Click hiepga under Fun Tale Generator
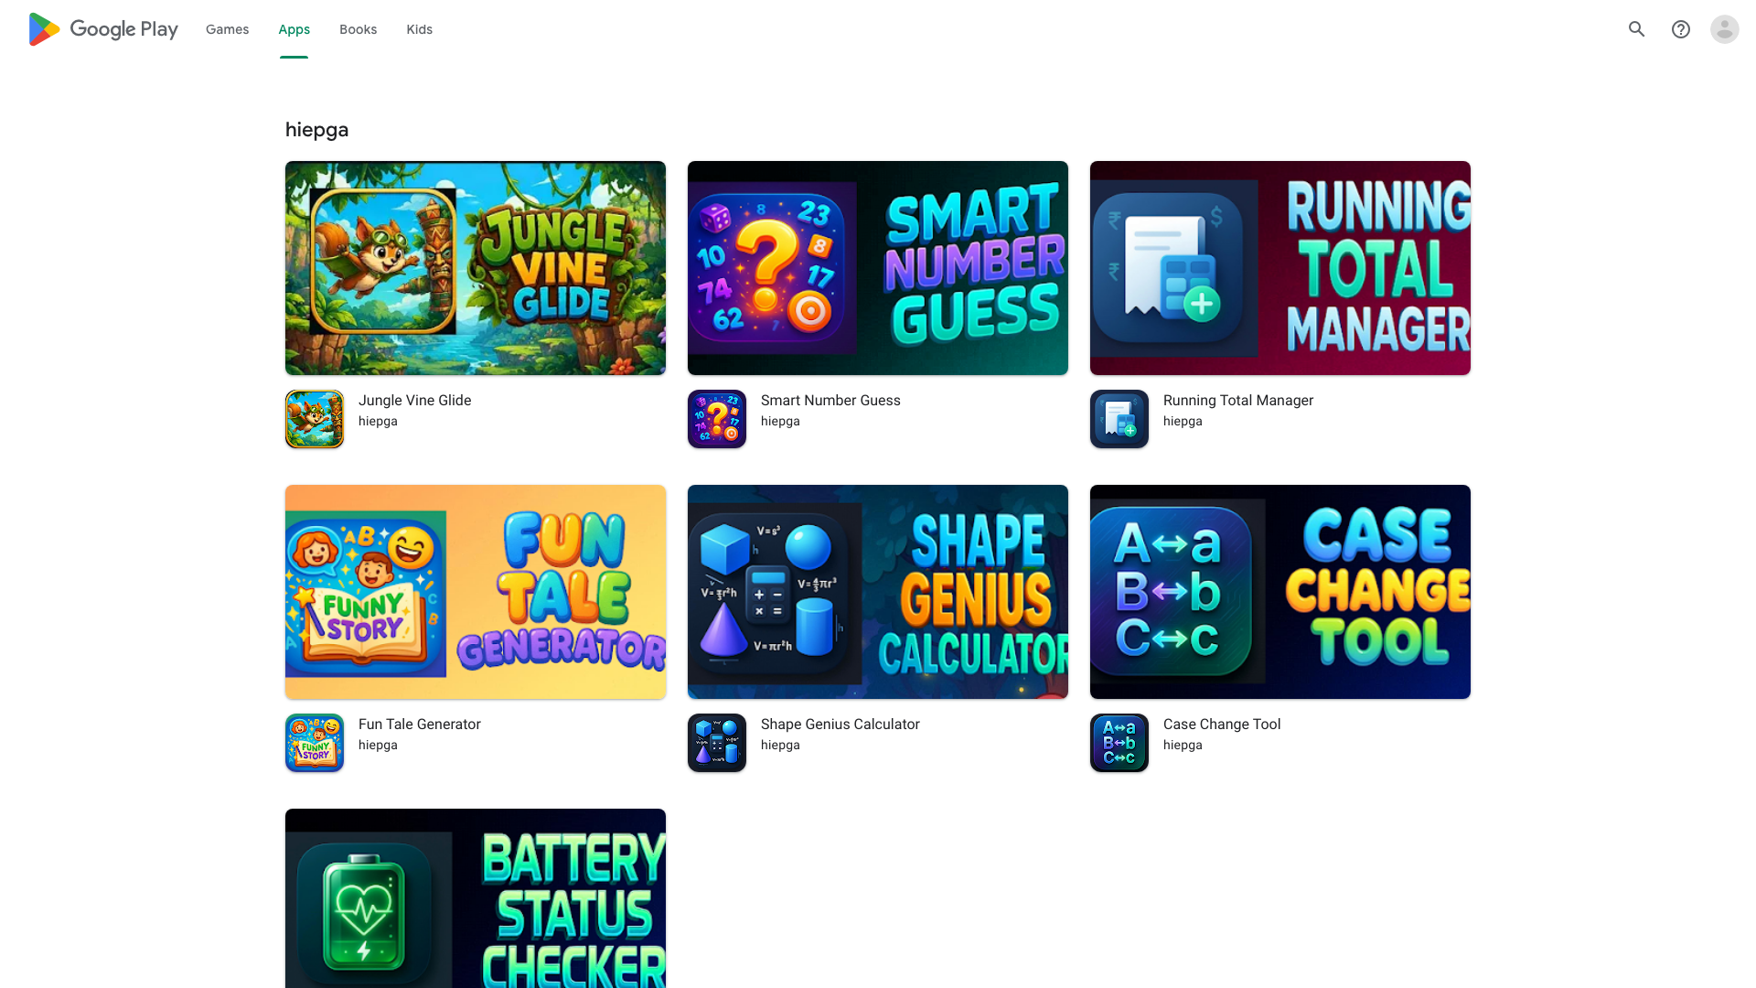The image size is (1756, 988). pyautogui.click(x=378, y=746)
